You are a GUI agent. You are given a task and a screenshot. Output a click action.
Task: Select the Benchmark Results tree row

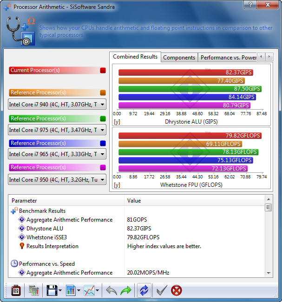click(x=137, y=211)
